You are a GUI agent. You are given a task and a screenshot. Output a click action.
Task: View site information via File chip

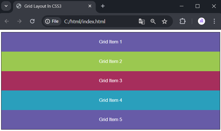click(x=52, y=21)
